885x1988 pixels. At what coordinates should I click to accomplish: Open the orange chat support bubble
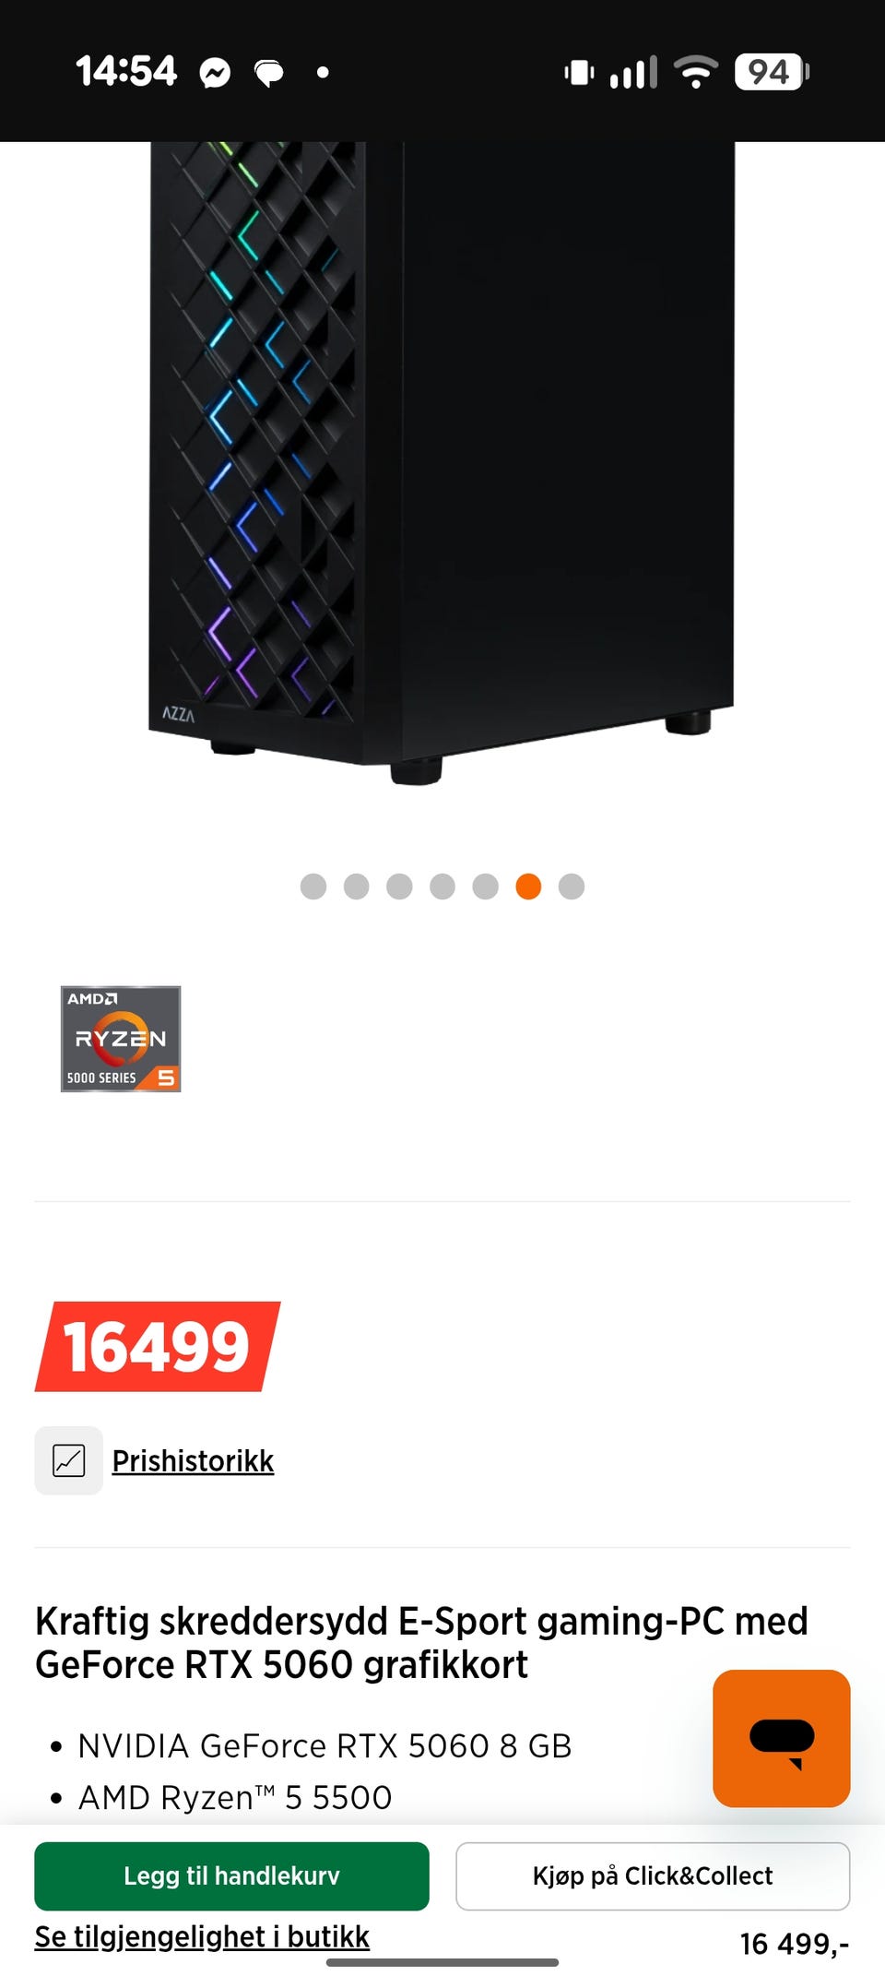pos(781,1737)
